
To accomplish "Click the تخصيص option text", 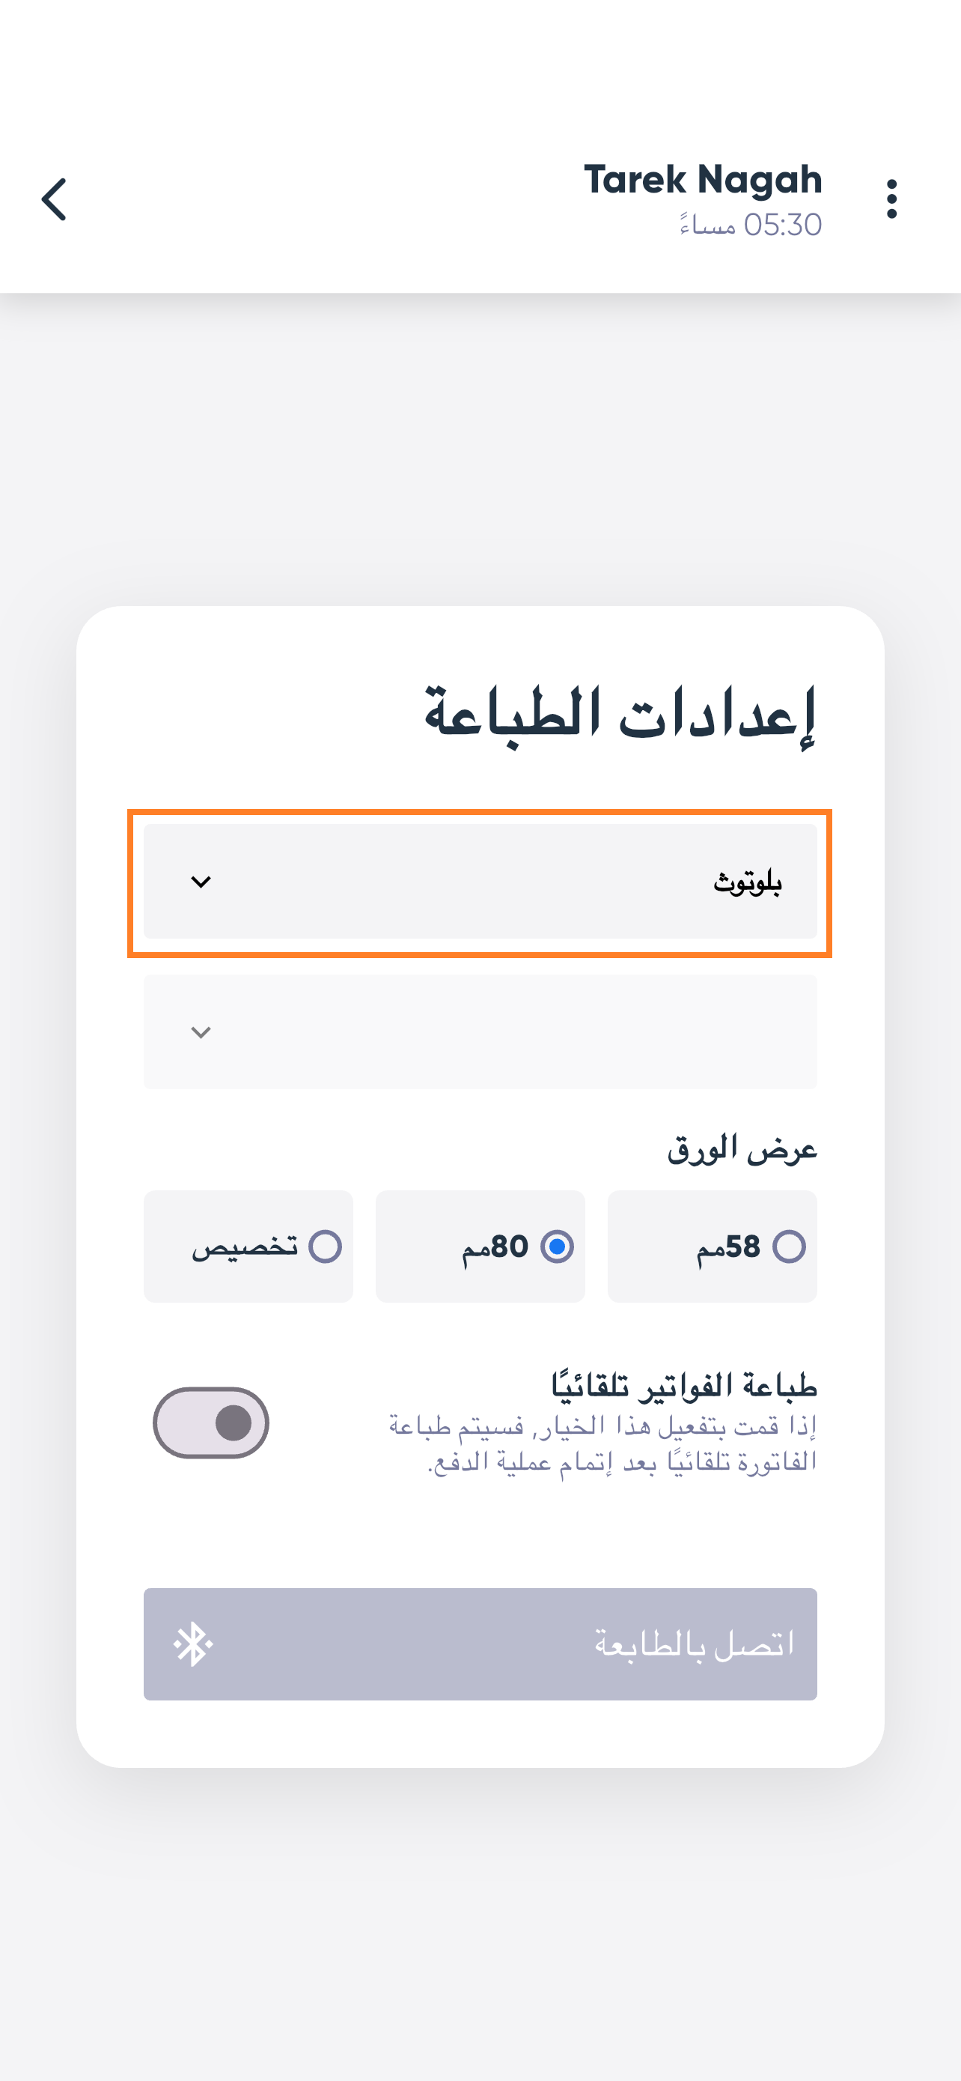I will (245, 1247).
